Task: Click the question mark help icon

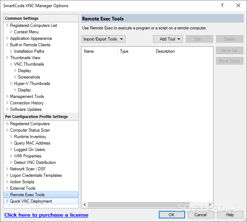Action: 222,5
